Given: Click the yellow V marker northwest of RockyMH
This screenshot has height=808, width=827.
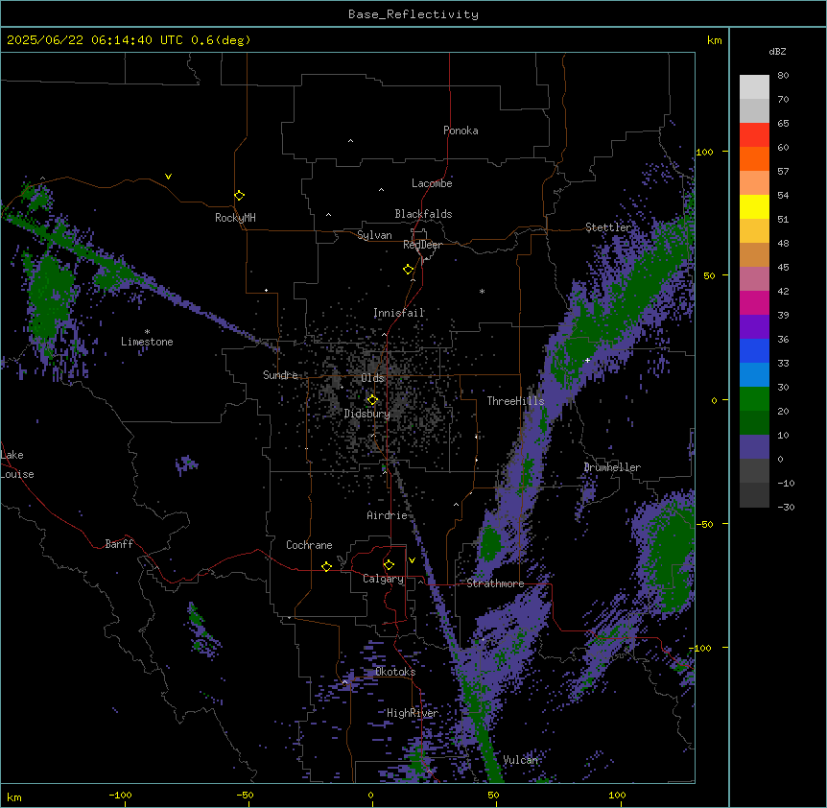Looking at the screenshot, I should click(168, 177).
